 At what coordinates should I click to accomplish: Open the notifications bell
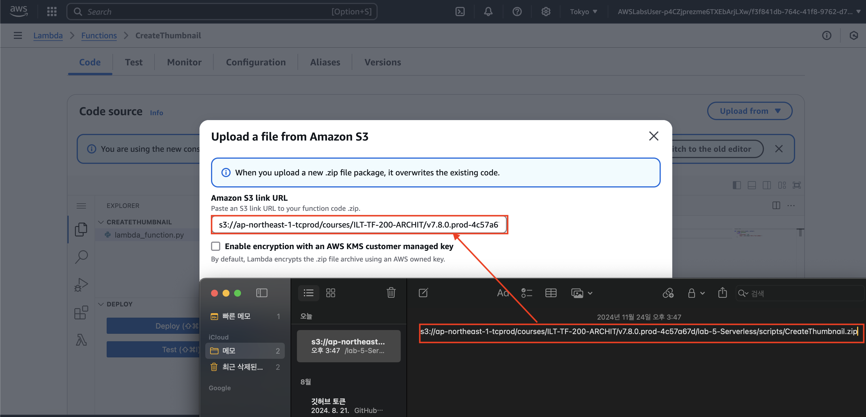pos(488,12)
